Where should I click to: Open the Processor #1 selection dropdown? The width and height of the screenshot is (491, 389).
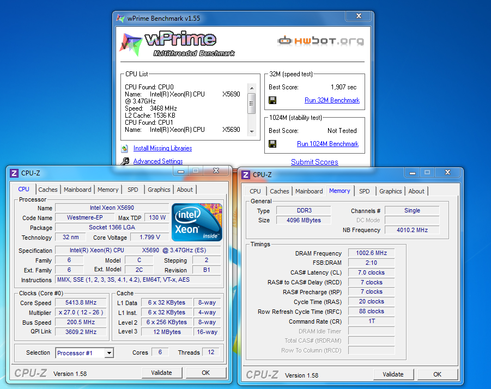(84, 353)
